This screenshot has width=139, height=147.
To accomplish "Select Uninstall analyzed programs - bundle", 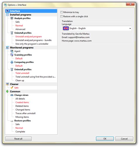I will click(33, 40).
